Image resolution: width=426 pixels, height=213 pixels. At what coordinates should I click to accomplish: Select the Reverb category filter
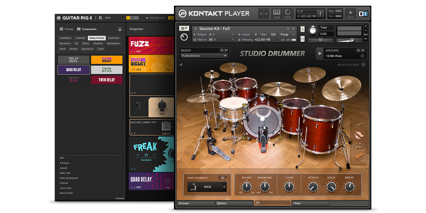(73, 49)
